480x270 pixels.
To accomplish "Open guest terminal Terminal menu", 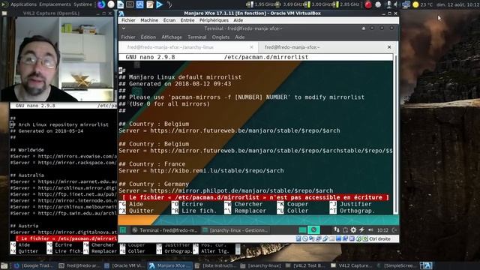I will [x=196, y=37].
